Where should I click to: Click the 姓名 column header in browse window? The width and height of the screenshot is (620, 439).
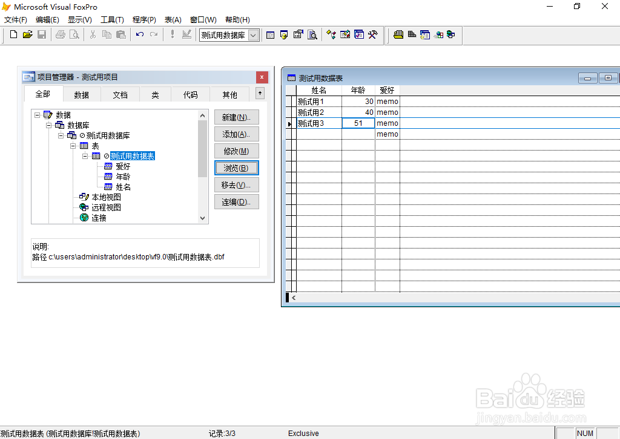pos(318,91)
